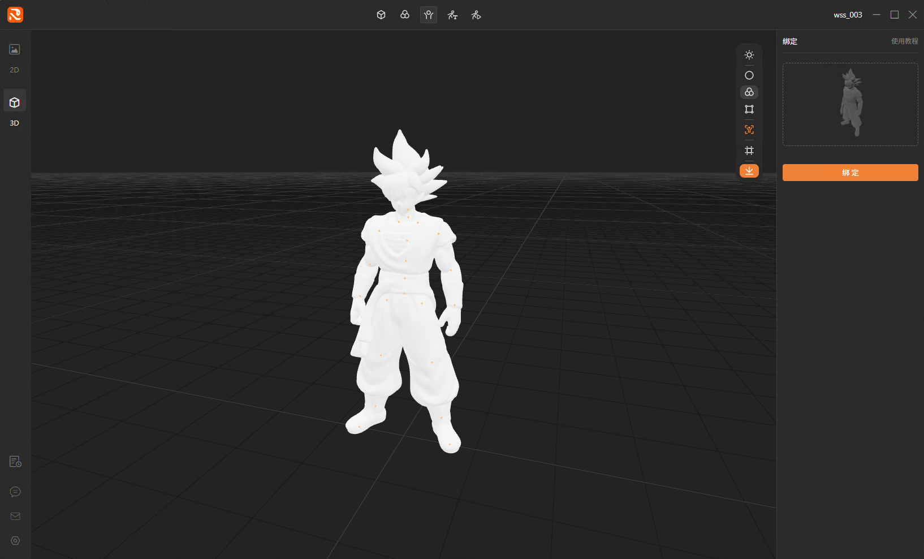Open the 使用教程 tutorial link
Screen dimensions: 924x559
point(905,41)
